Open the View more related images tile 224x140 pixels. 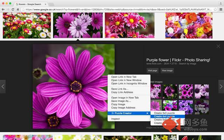tap(202, 107)
